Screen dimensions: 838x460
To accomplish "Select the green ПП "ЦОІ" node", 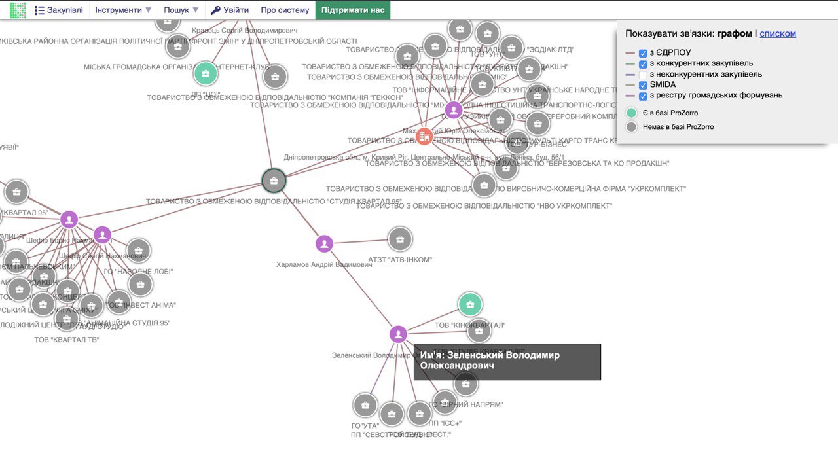I will (x=206, y=74).
